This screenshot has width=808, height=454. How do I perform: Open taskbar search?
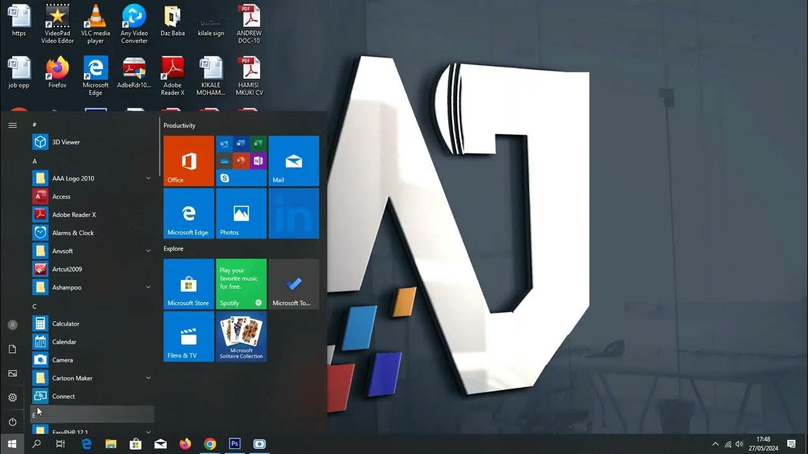(x=37, y=444)
